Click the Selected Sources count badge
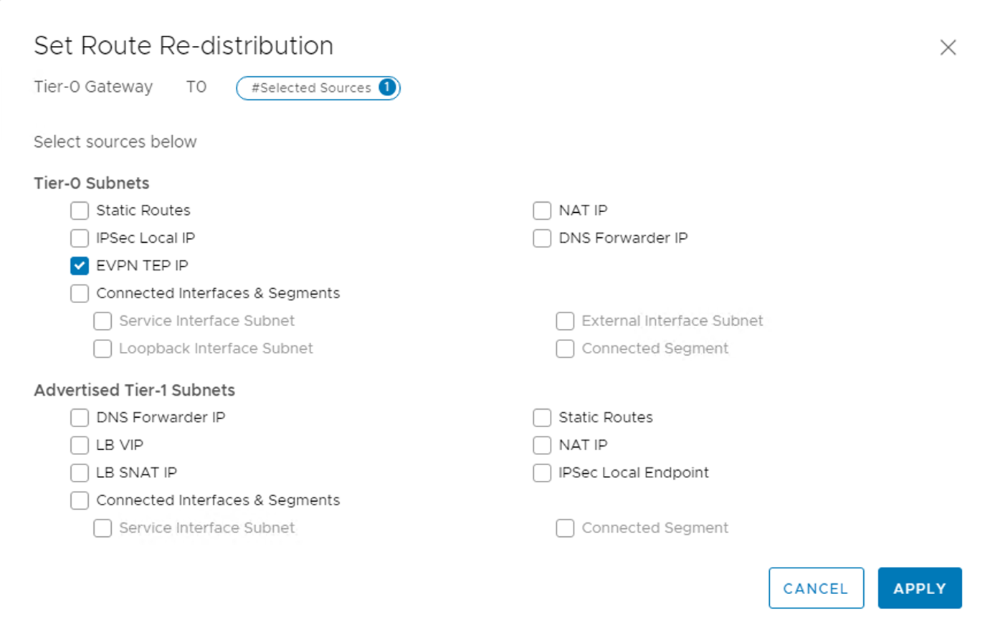 point(387,87)
